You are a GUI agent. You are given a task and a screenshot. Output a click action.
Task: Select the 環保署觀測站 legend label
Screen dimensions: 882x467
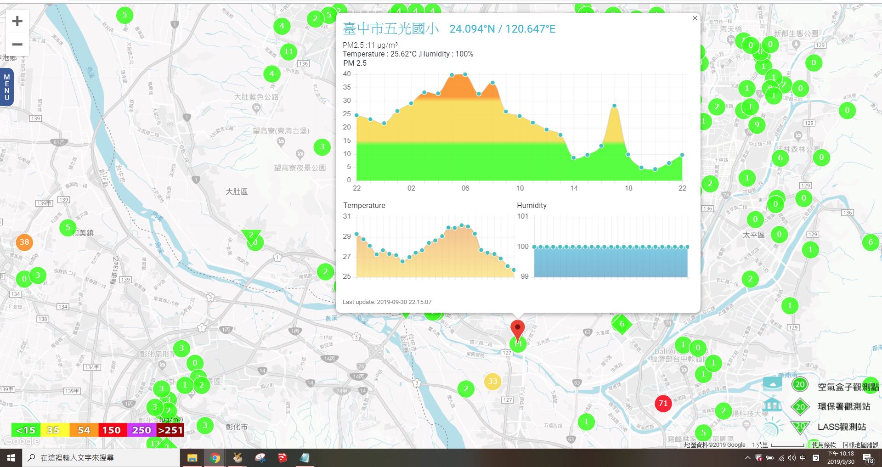844,406
